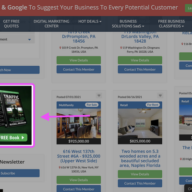Contact This Member for 119 Washington Dr listing
This screenshot has width=192, height=192.
[x=140, y=69]
